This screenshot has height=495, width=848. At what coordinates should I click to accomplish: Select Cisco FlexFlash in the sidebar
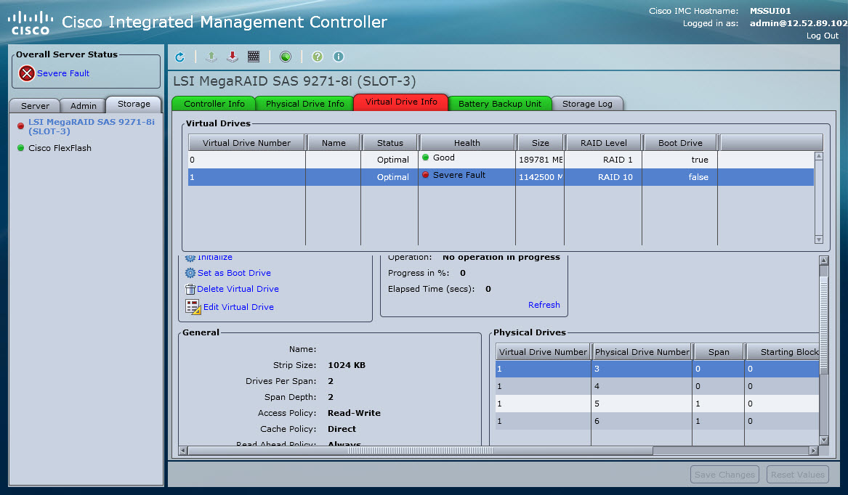60,148
